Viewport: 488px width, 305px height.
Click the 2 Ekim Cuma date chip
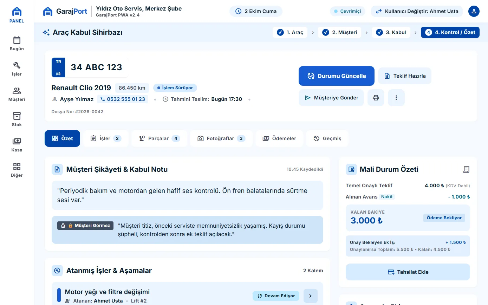click(x=256, y=11)
